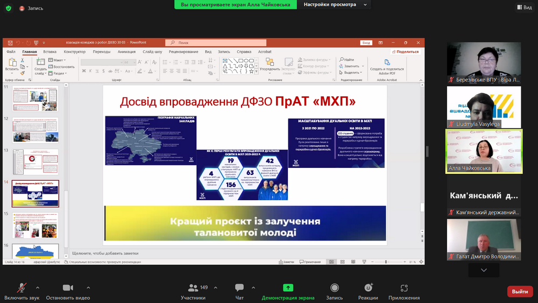Expand audio options chevron next to microphone

[x=38, y=287]
